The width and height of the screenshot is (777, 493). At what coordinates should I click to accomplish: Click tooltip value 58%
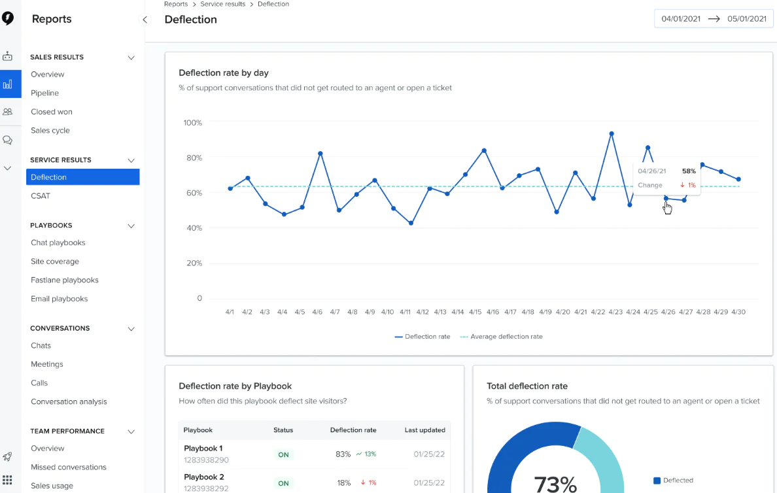pos(689,171)
